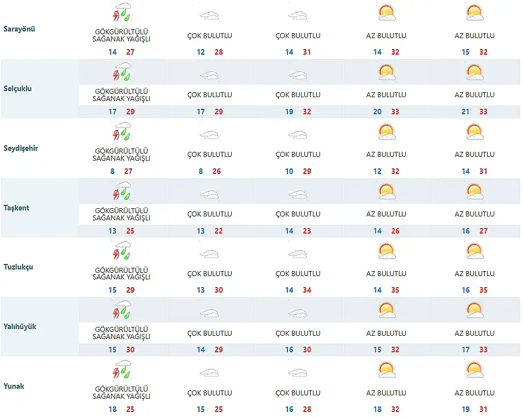
Task: Select the Yalıhüyük district label
Action: click(x=20, y=326)
